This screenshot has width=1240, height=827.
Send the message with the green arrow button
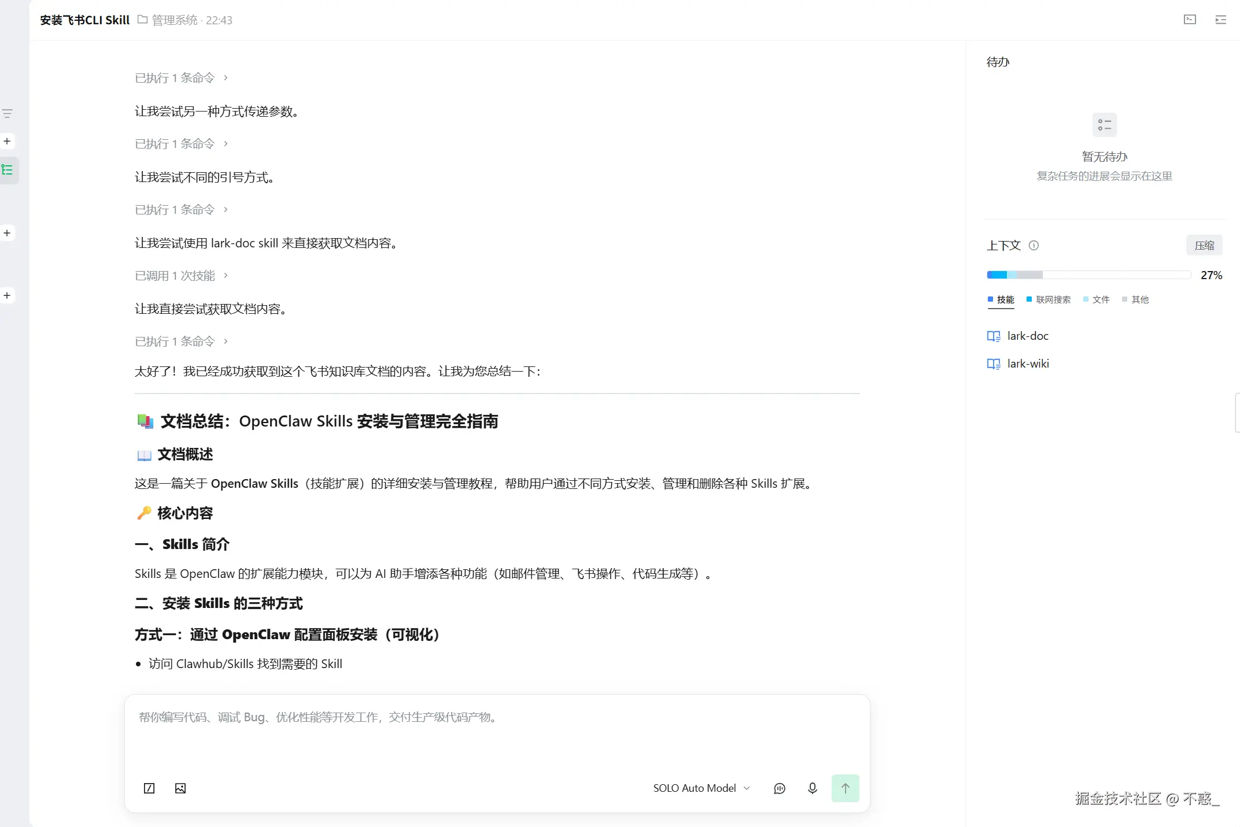[x=845, y=788]
